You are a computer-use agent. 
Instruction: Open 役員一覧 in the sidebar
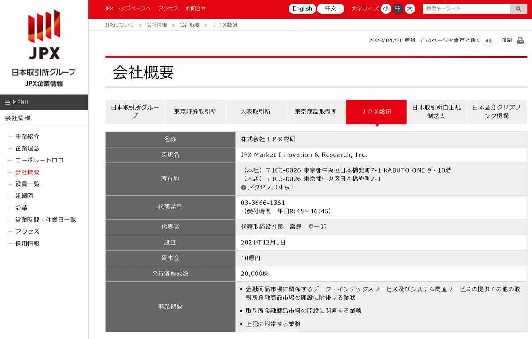(27, 184)
